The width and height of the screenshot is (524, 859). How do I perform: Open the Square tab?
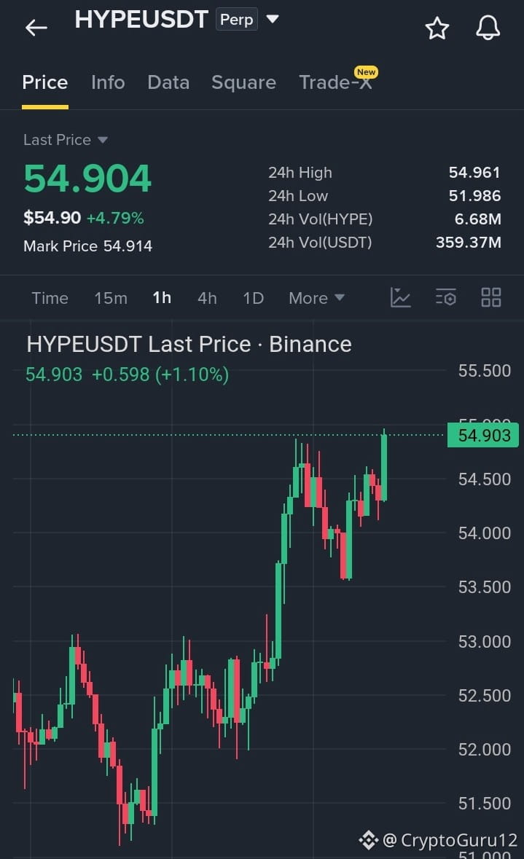pyautogui.click(x=243, y=82)
